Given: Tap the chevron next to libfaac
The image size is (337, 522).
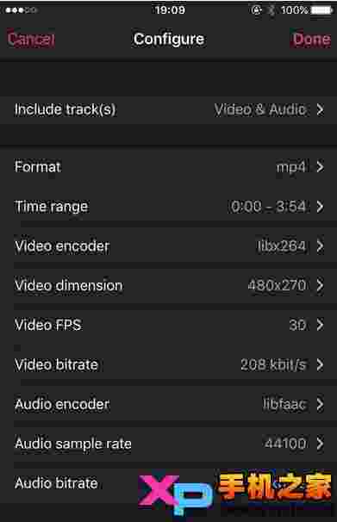Looking at the screenshot, I should click(x=320, y=404).
